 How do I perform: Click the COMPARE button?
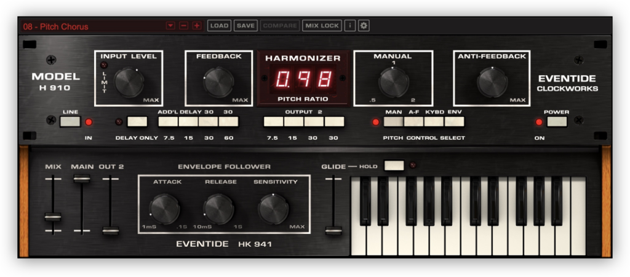click(280, 26)
